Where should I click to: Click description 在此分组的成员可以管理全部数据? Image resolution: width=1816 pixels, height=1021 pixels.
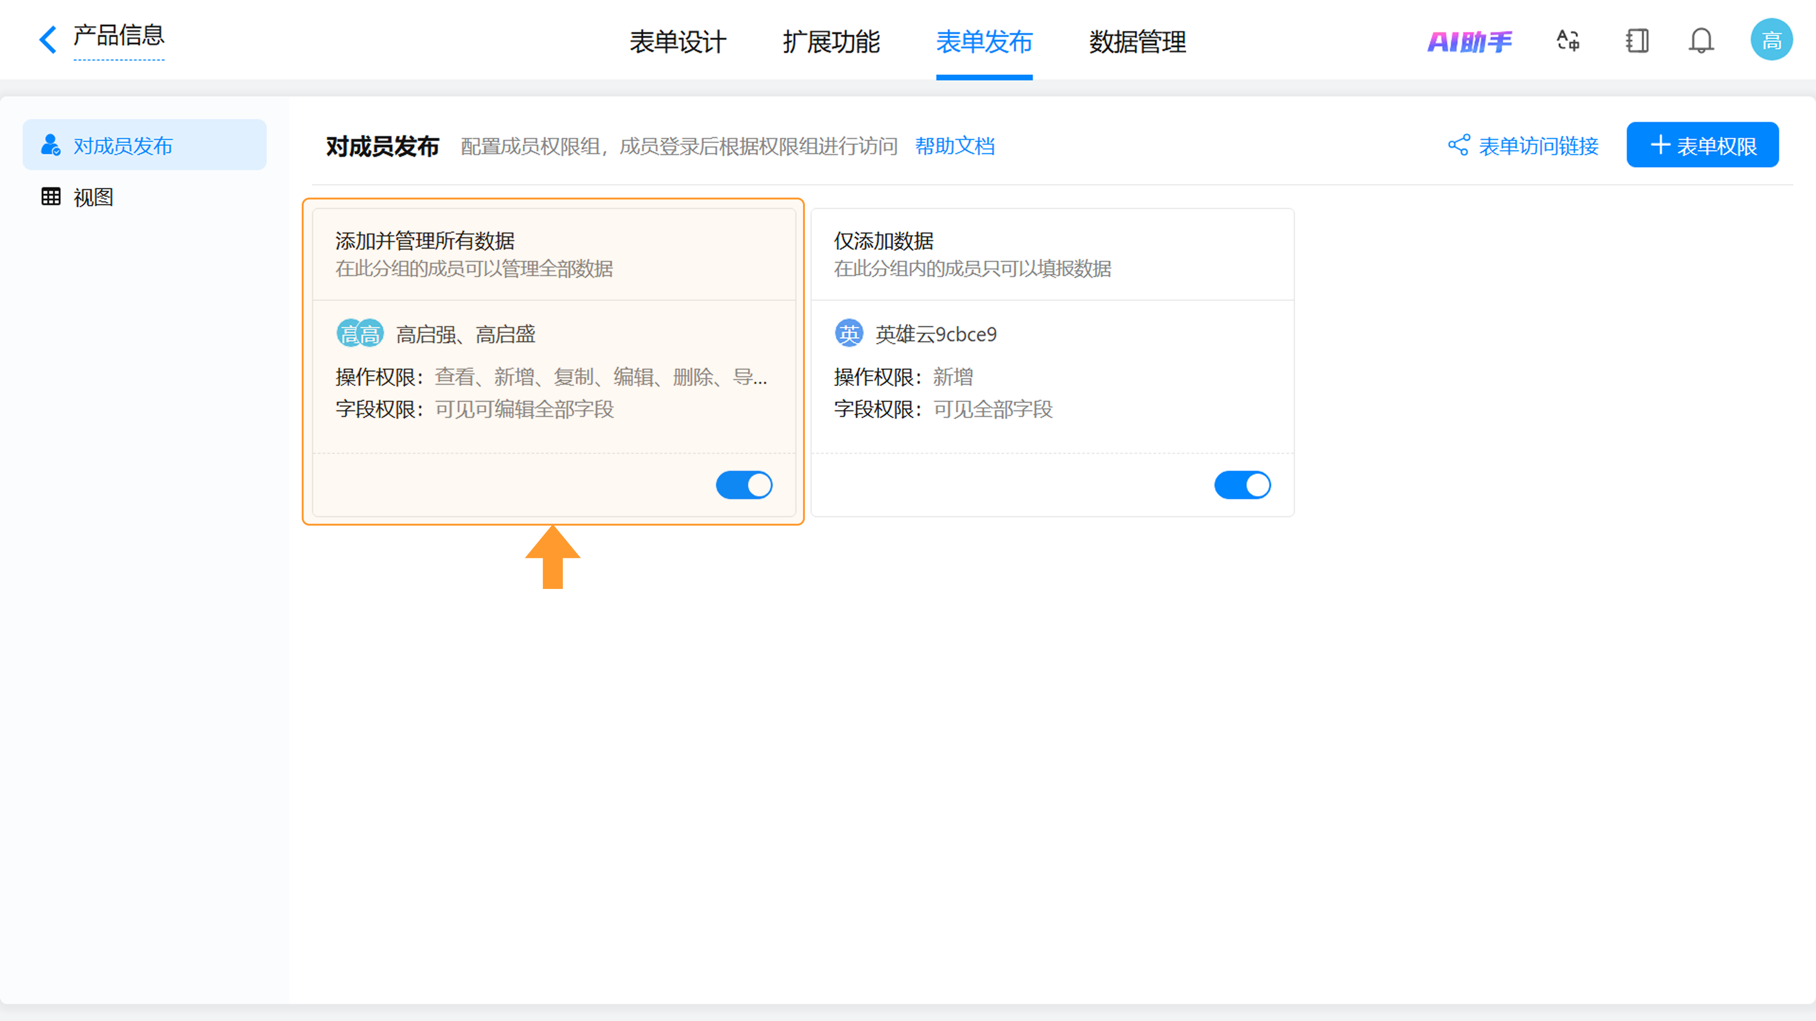pos(474,268)
